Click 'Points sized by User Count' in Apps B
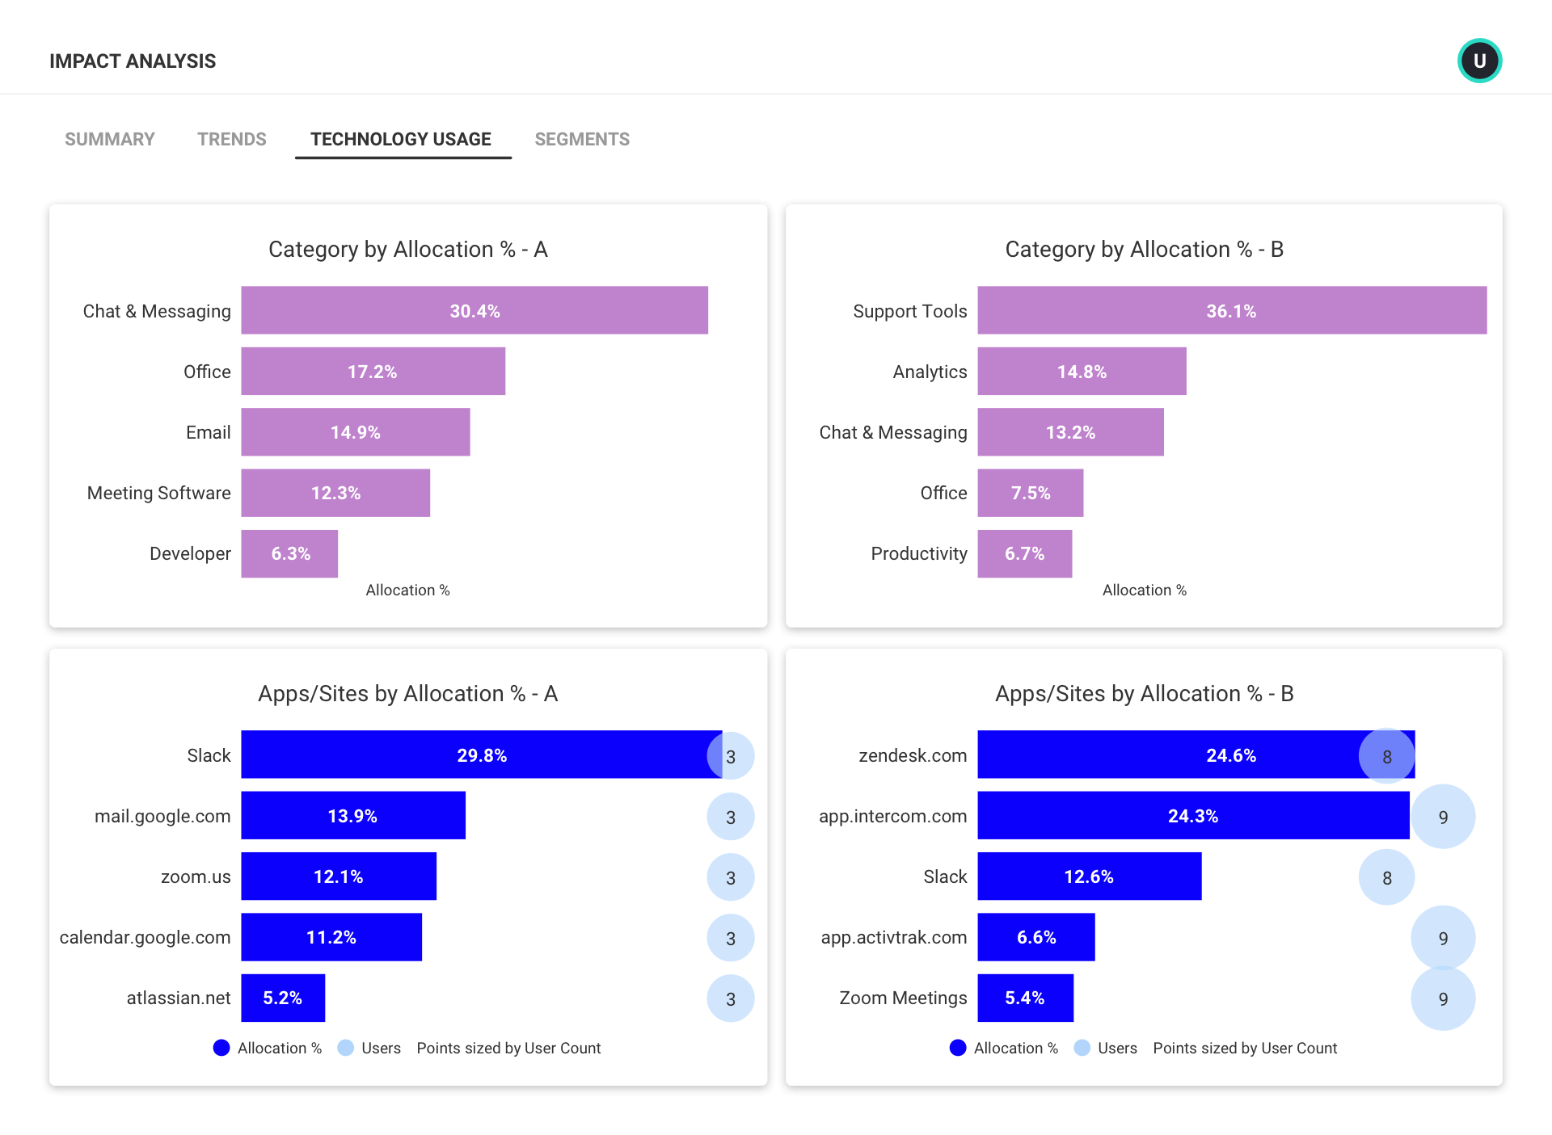Image resolution: width=1552 pixels, height=1135 pixels. (x=1245, y=1048)
